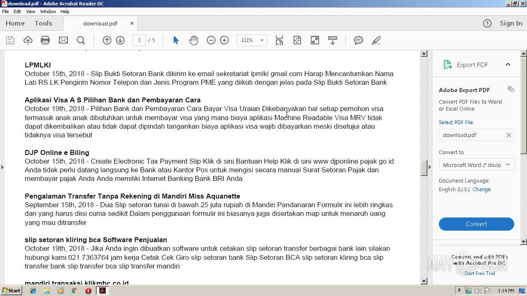The image size is (527, 296).
Task: Click the Sign In link
Action: 511,23
